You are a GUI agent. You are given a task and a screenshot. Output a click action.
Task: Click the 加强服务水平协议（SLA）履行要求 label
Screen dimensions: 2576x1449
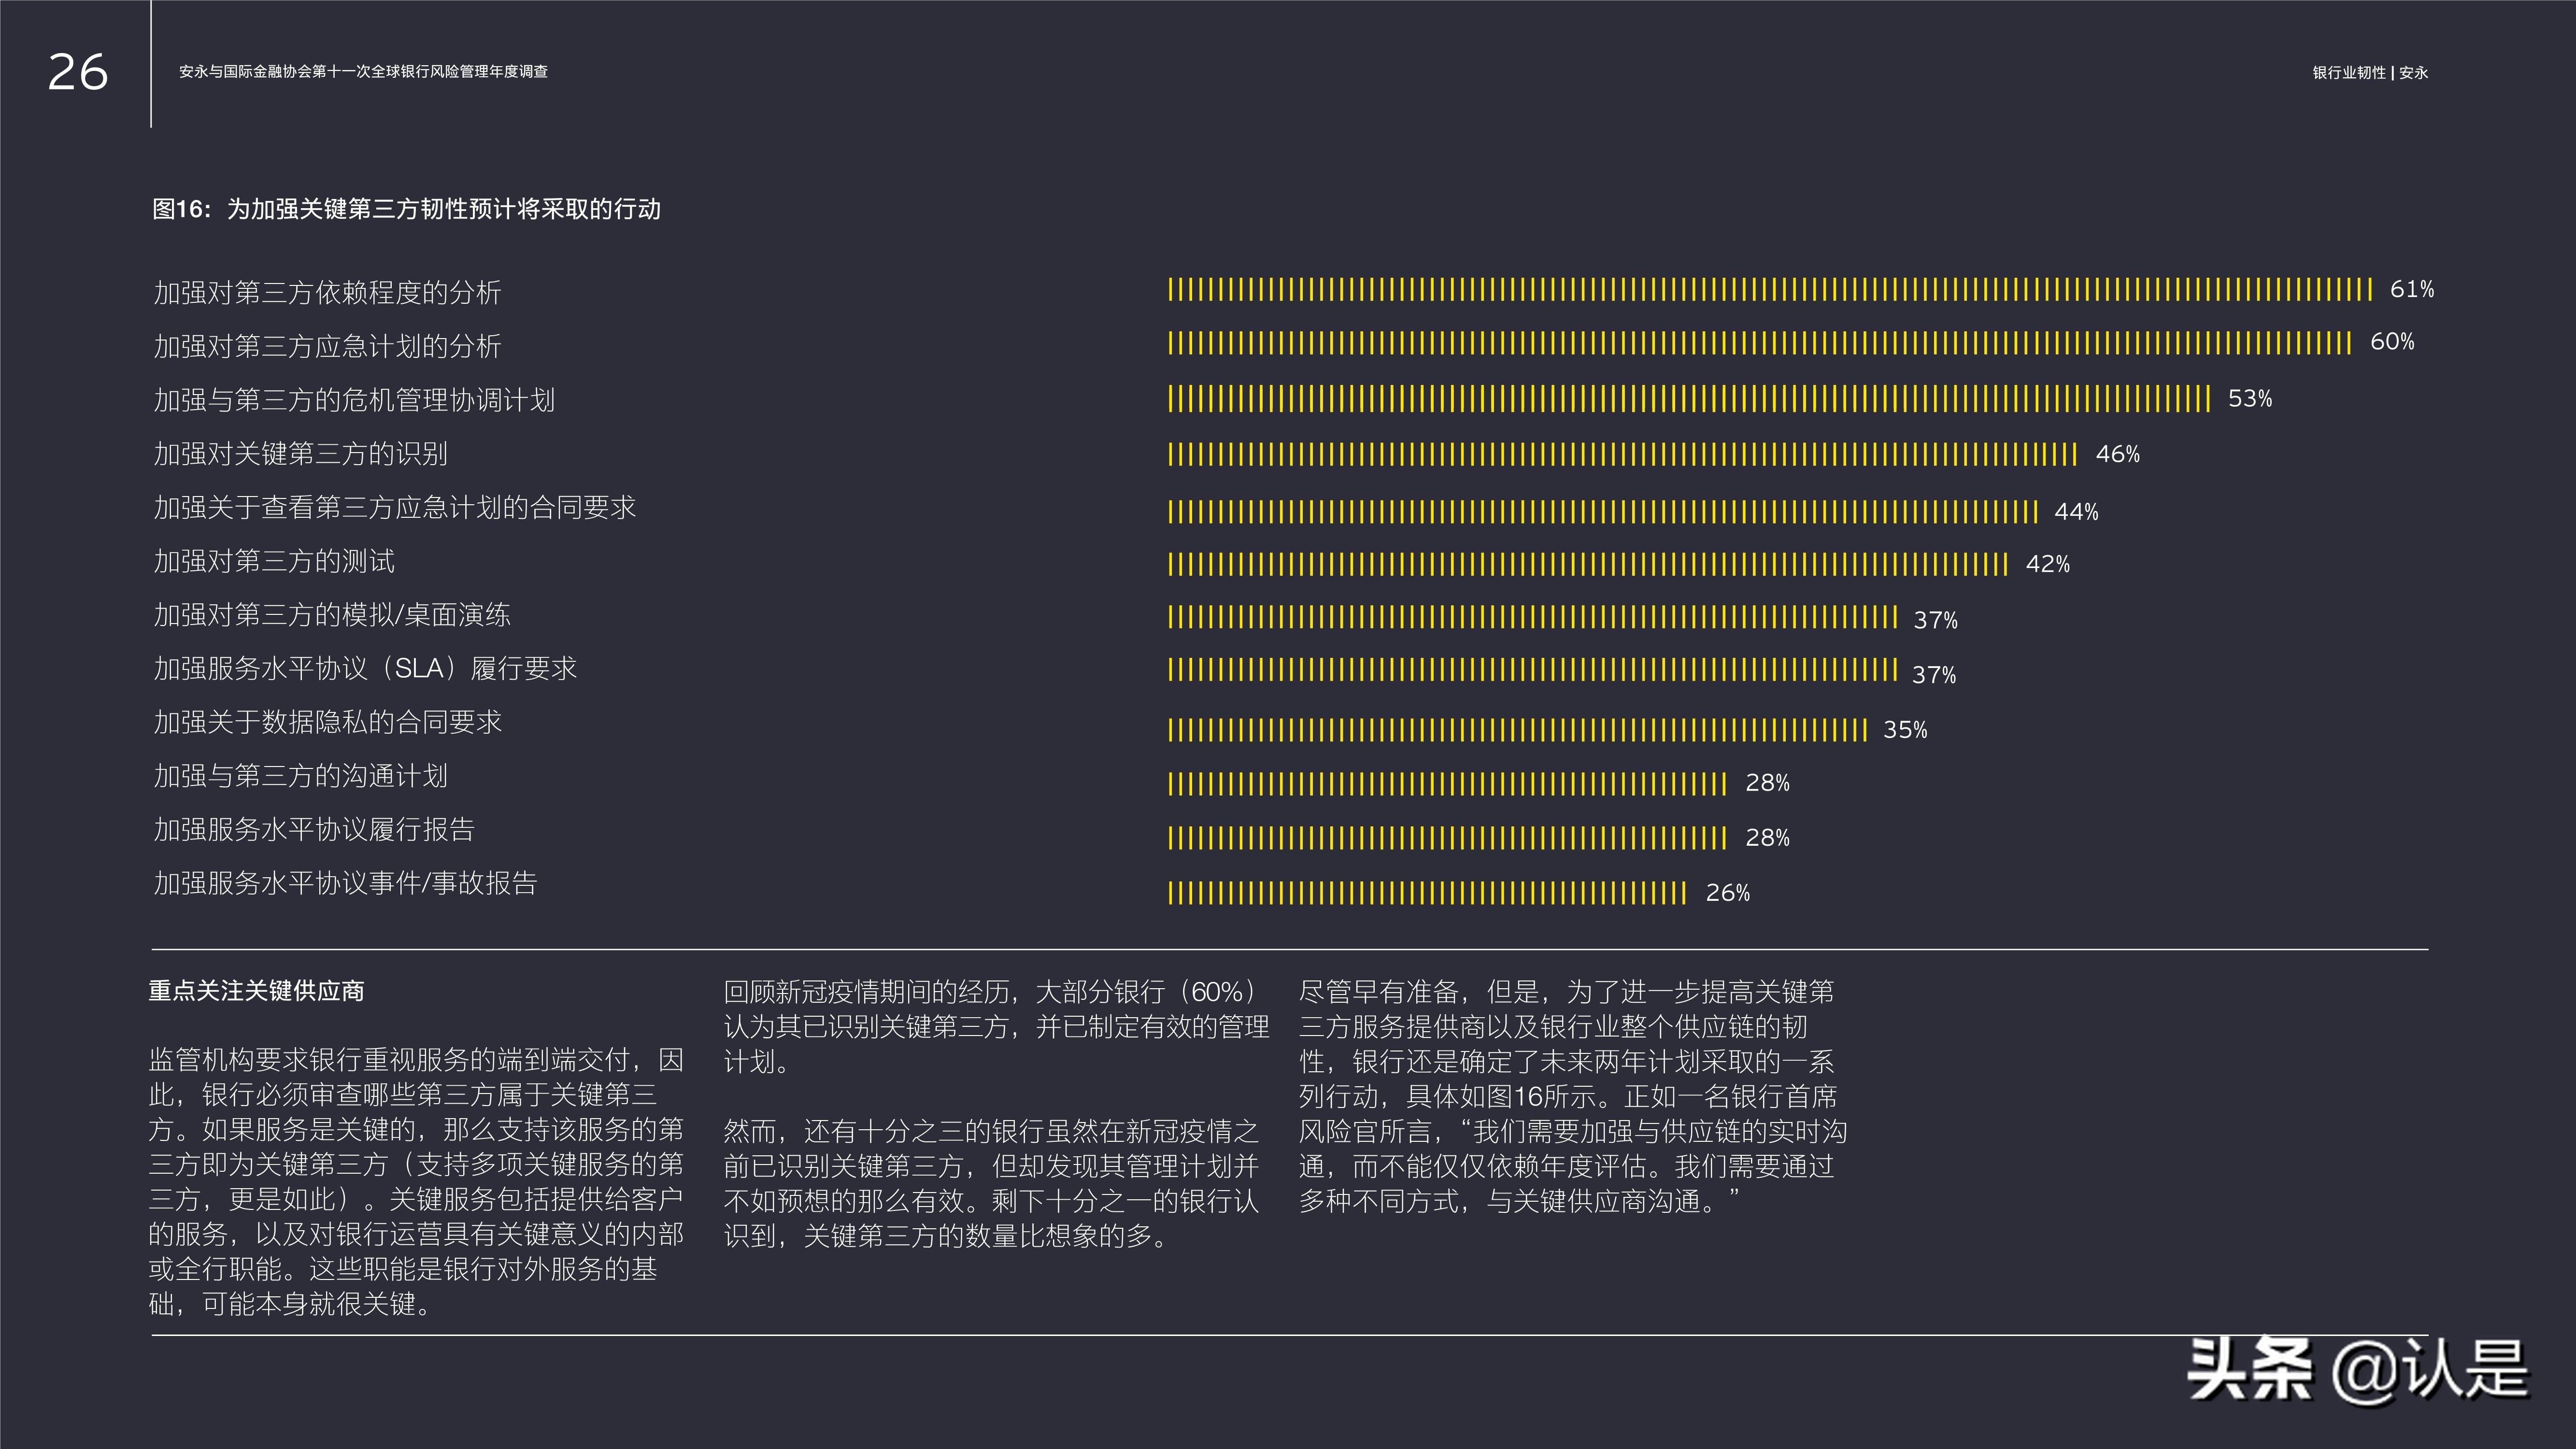click(x=365, y=668)
